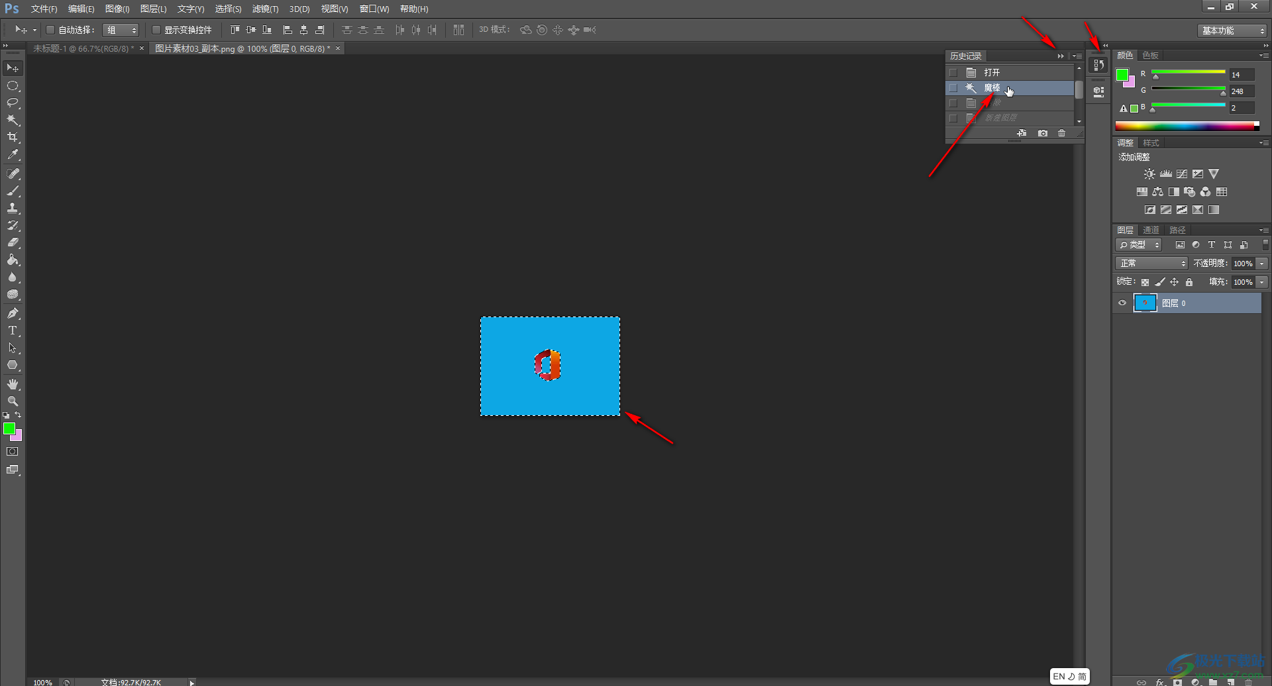Screen dimensions: 1272x686
Task: Create new document from current state
Action: click(1022, 133)
